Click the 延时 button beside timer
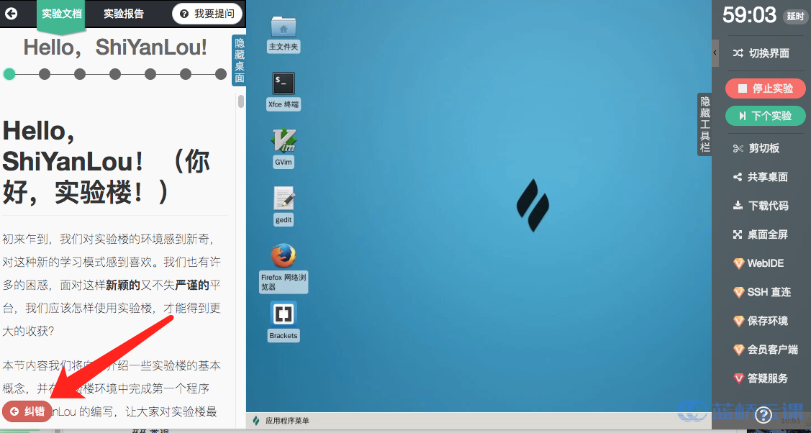 pos(794,17)
